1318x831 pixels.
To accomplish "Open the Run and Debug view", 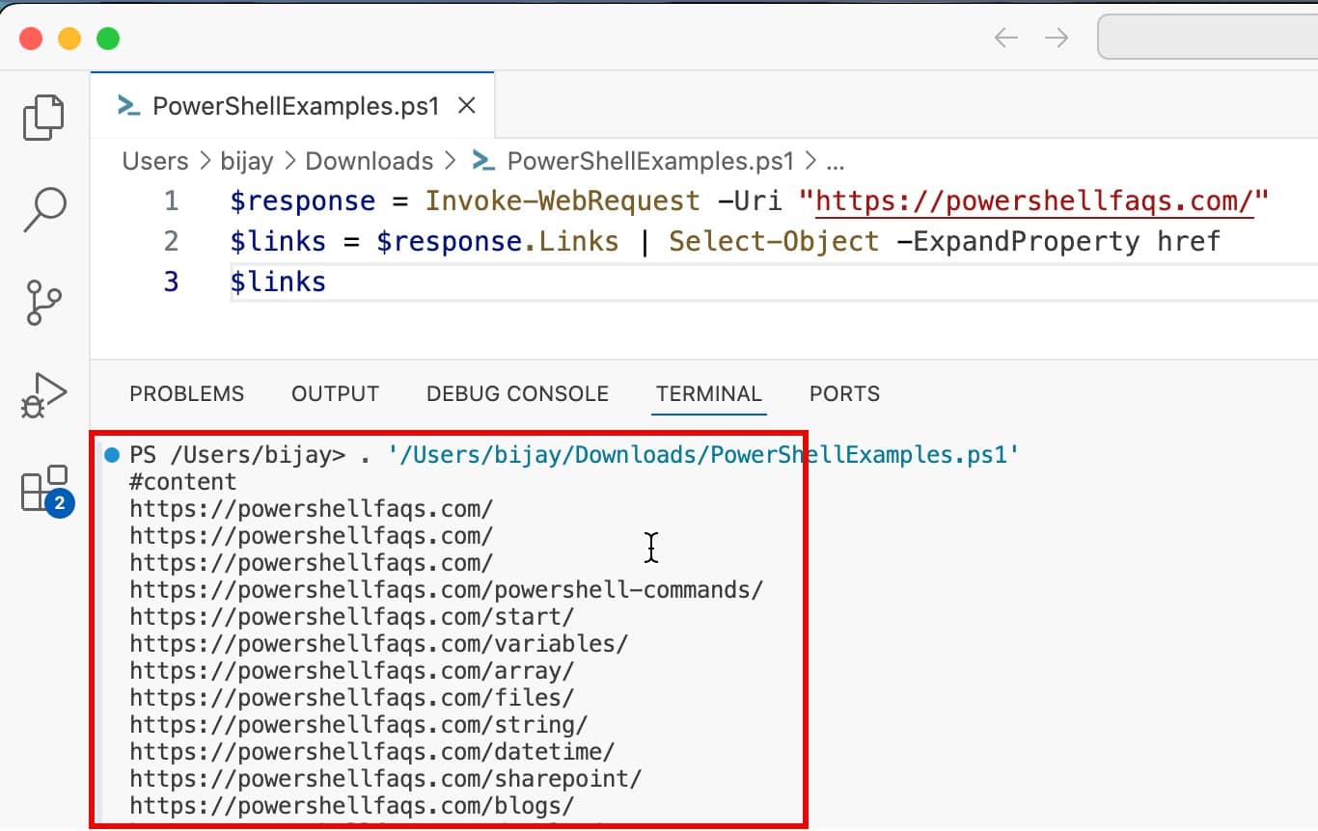I will [43, 394].
